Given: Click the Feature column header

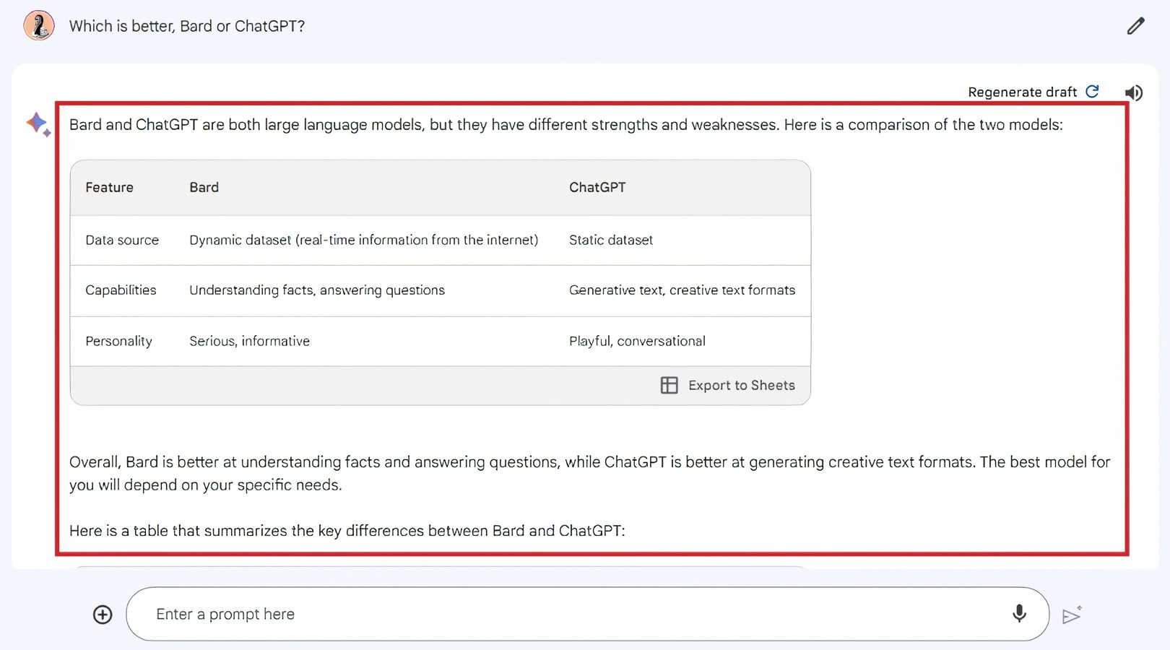Looking at the screenshot, I should (109, 187).
